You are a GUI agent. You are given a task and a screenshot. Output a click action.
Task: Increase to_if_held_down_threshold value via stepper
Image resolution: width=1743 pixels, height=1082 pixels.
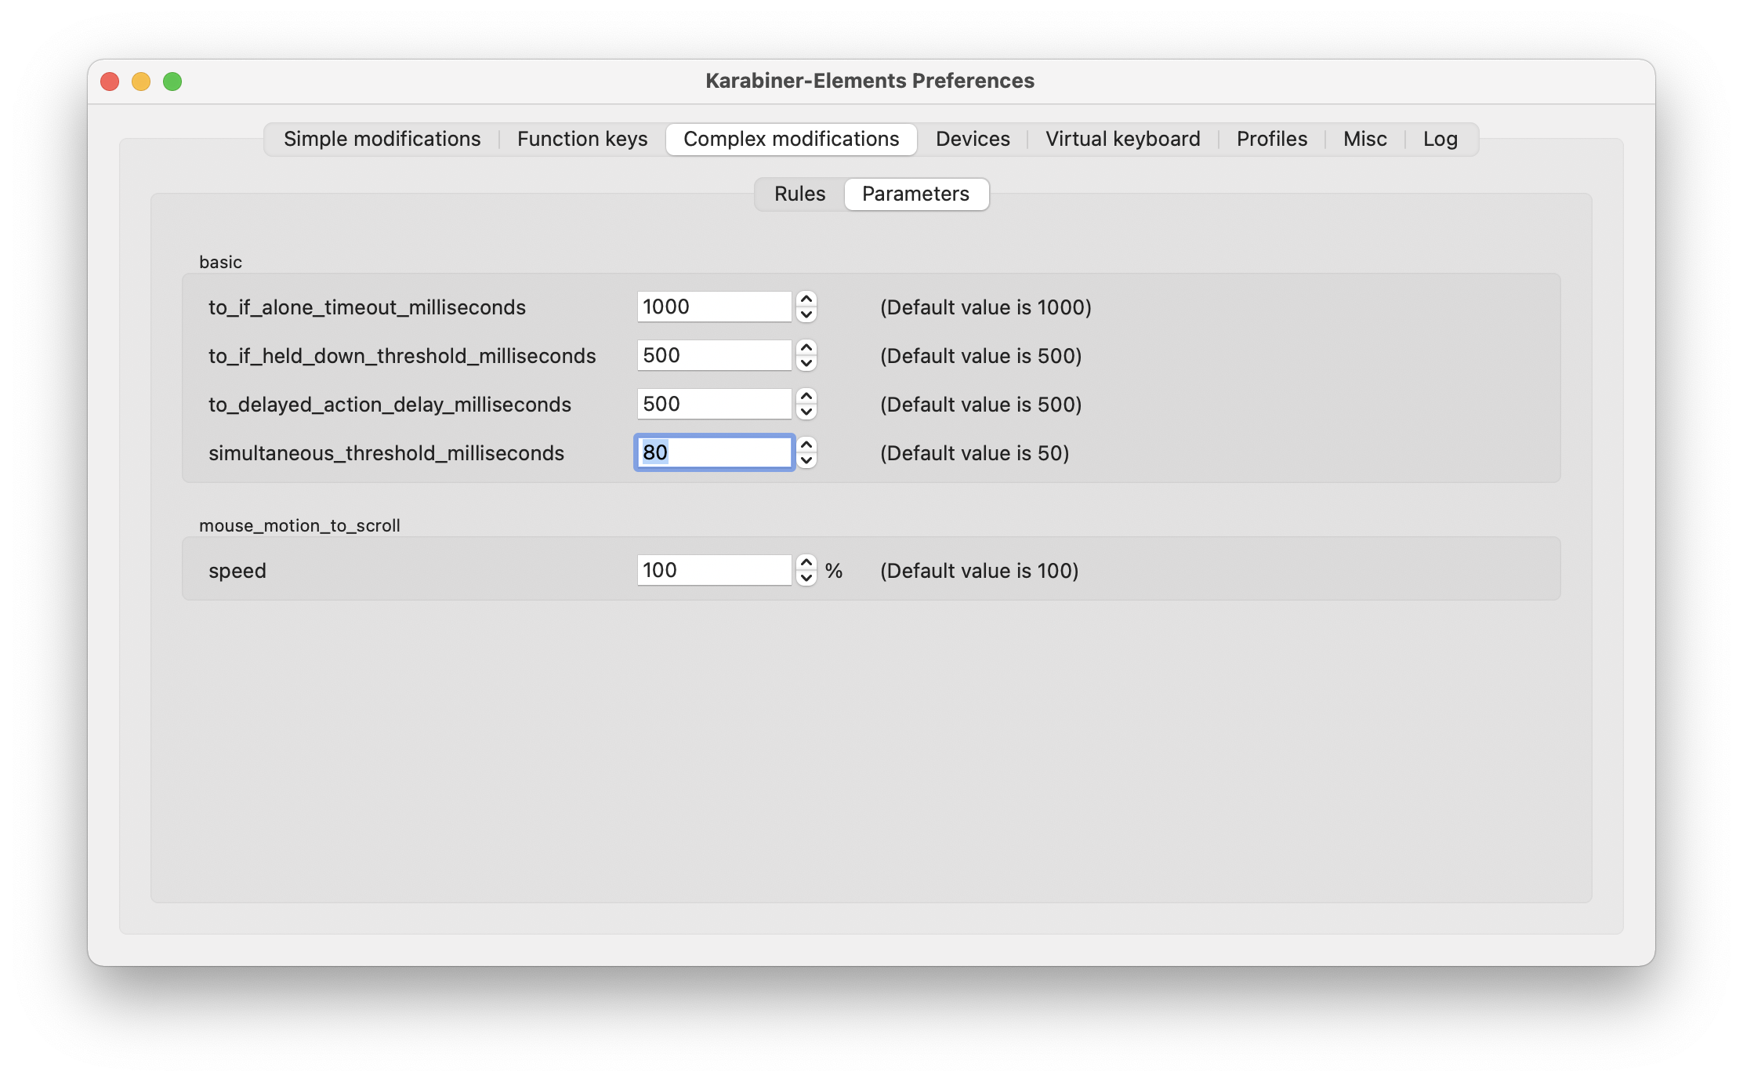click(806, 348)
